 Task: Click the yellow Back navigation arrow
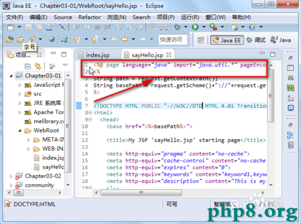[x=125, y=39]
